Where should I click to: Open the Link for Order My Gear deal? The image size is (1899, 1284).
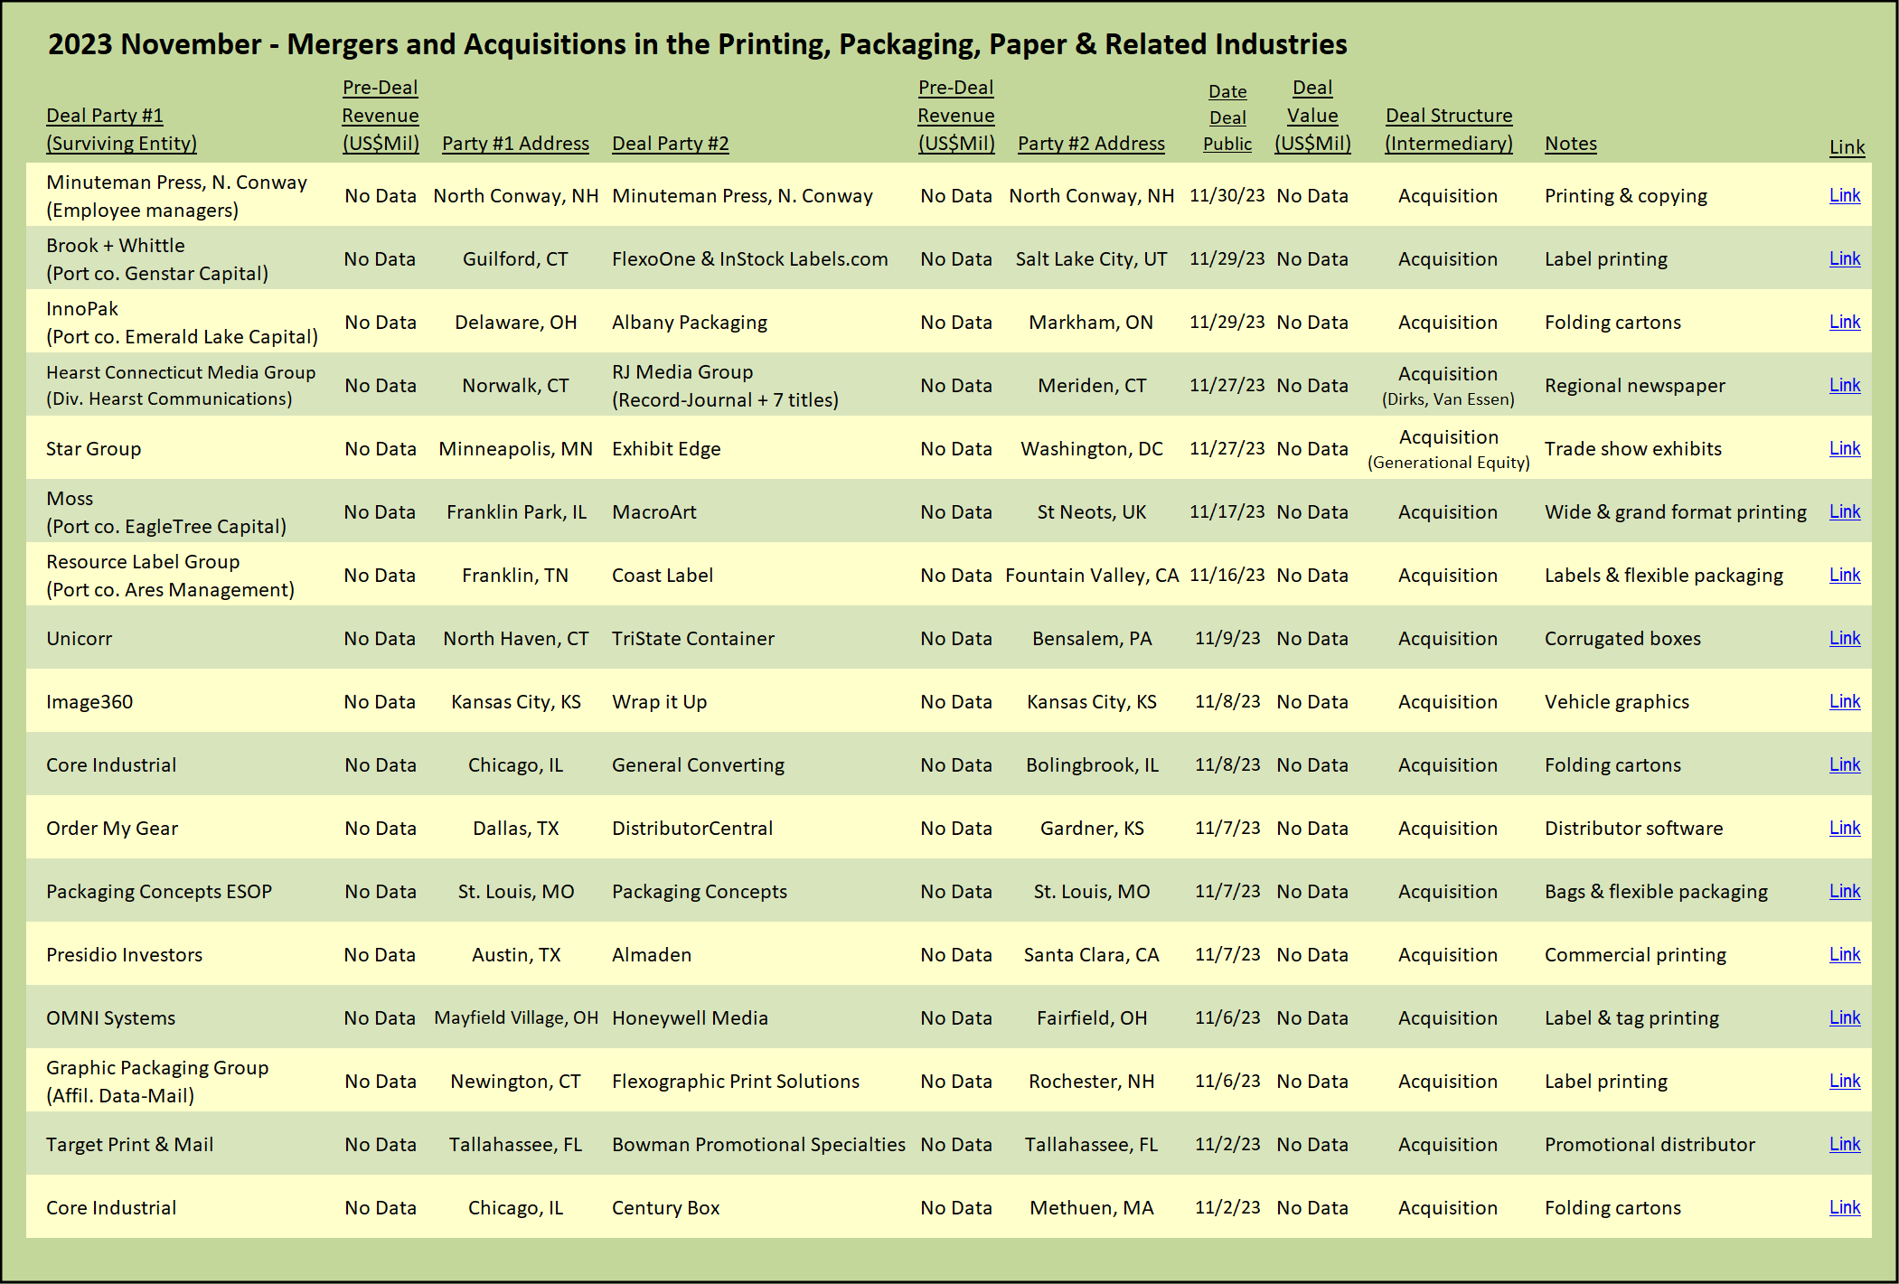pos(1844,828)
